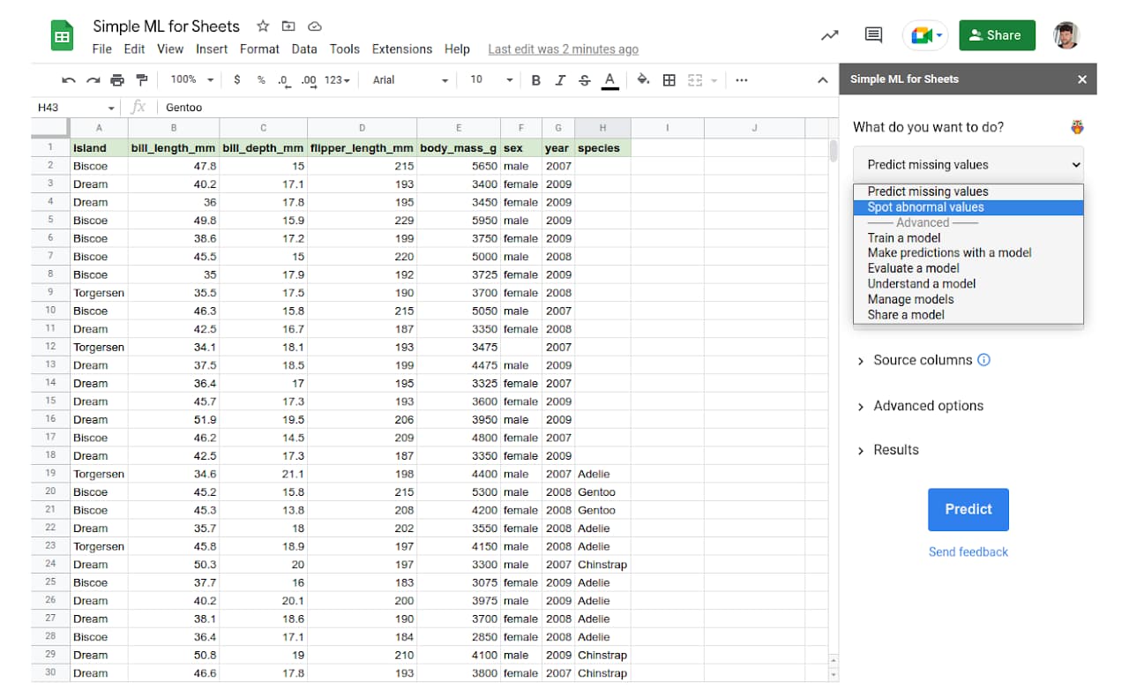Open the Fill color tool
Viewport: 1129px width, 690px height.
click(643, 79)
